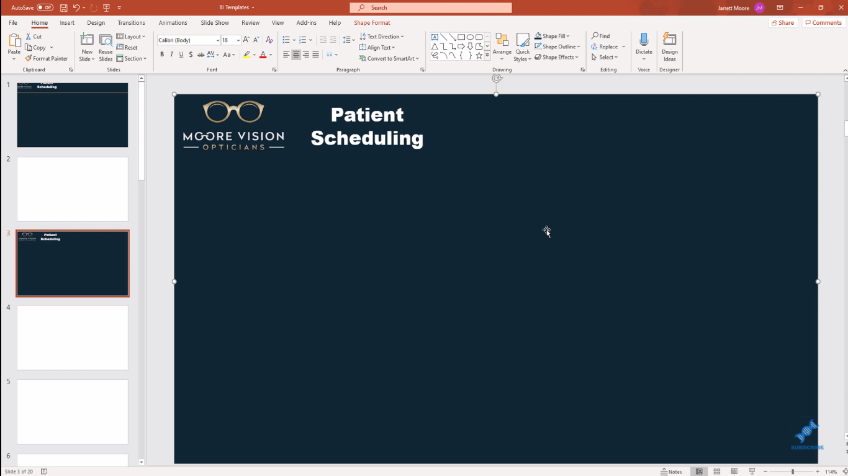
Task: Click the Replace button
Action: point(605,46)
